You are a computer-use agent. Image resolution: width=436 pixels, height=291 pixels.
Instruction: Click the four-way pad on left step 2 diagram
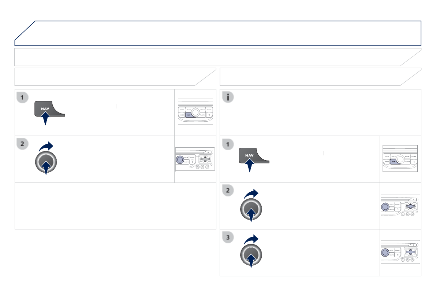pyautogui.click(x=205, y=159)
